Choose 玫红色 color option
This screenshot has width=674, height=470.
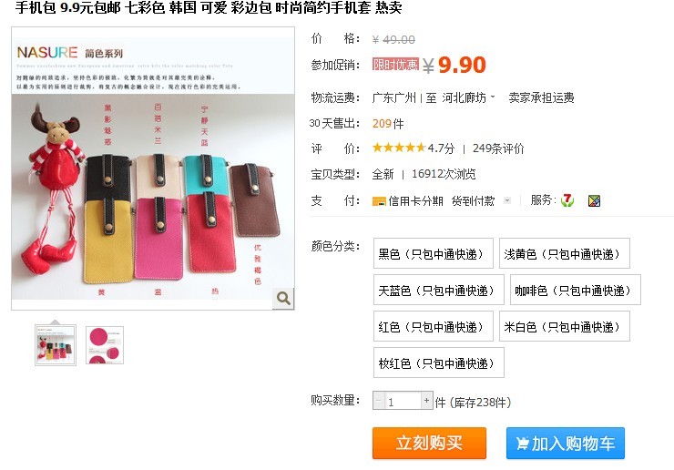438,363
